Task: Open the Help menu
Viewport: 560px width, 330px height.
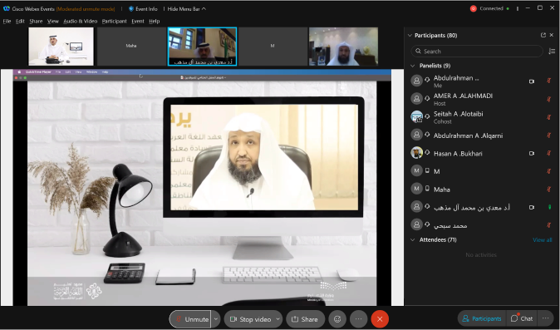Action: 155,22
